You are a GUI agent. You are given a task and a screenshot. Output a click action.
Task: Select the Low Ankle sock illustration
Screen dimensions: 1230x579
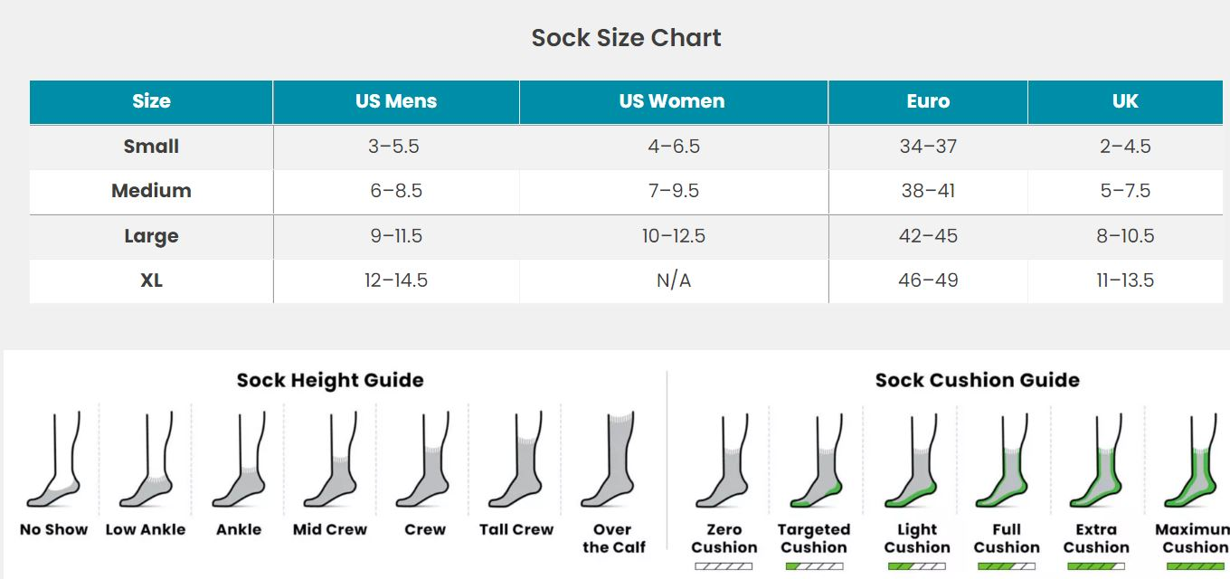145,460
